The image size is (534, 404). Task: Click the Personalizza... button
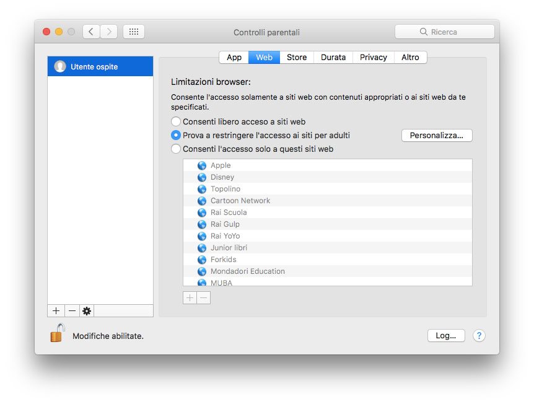coord(437,135)
